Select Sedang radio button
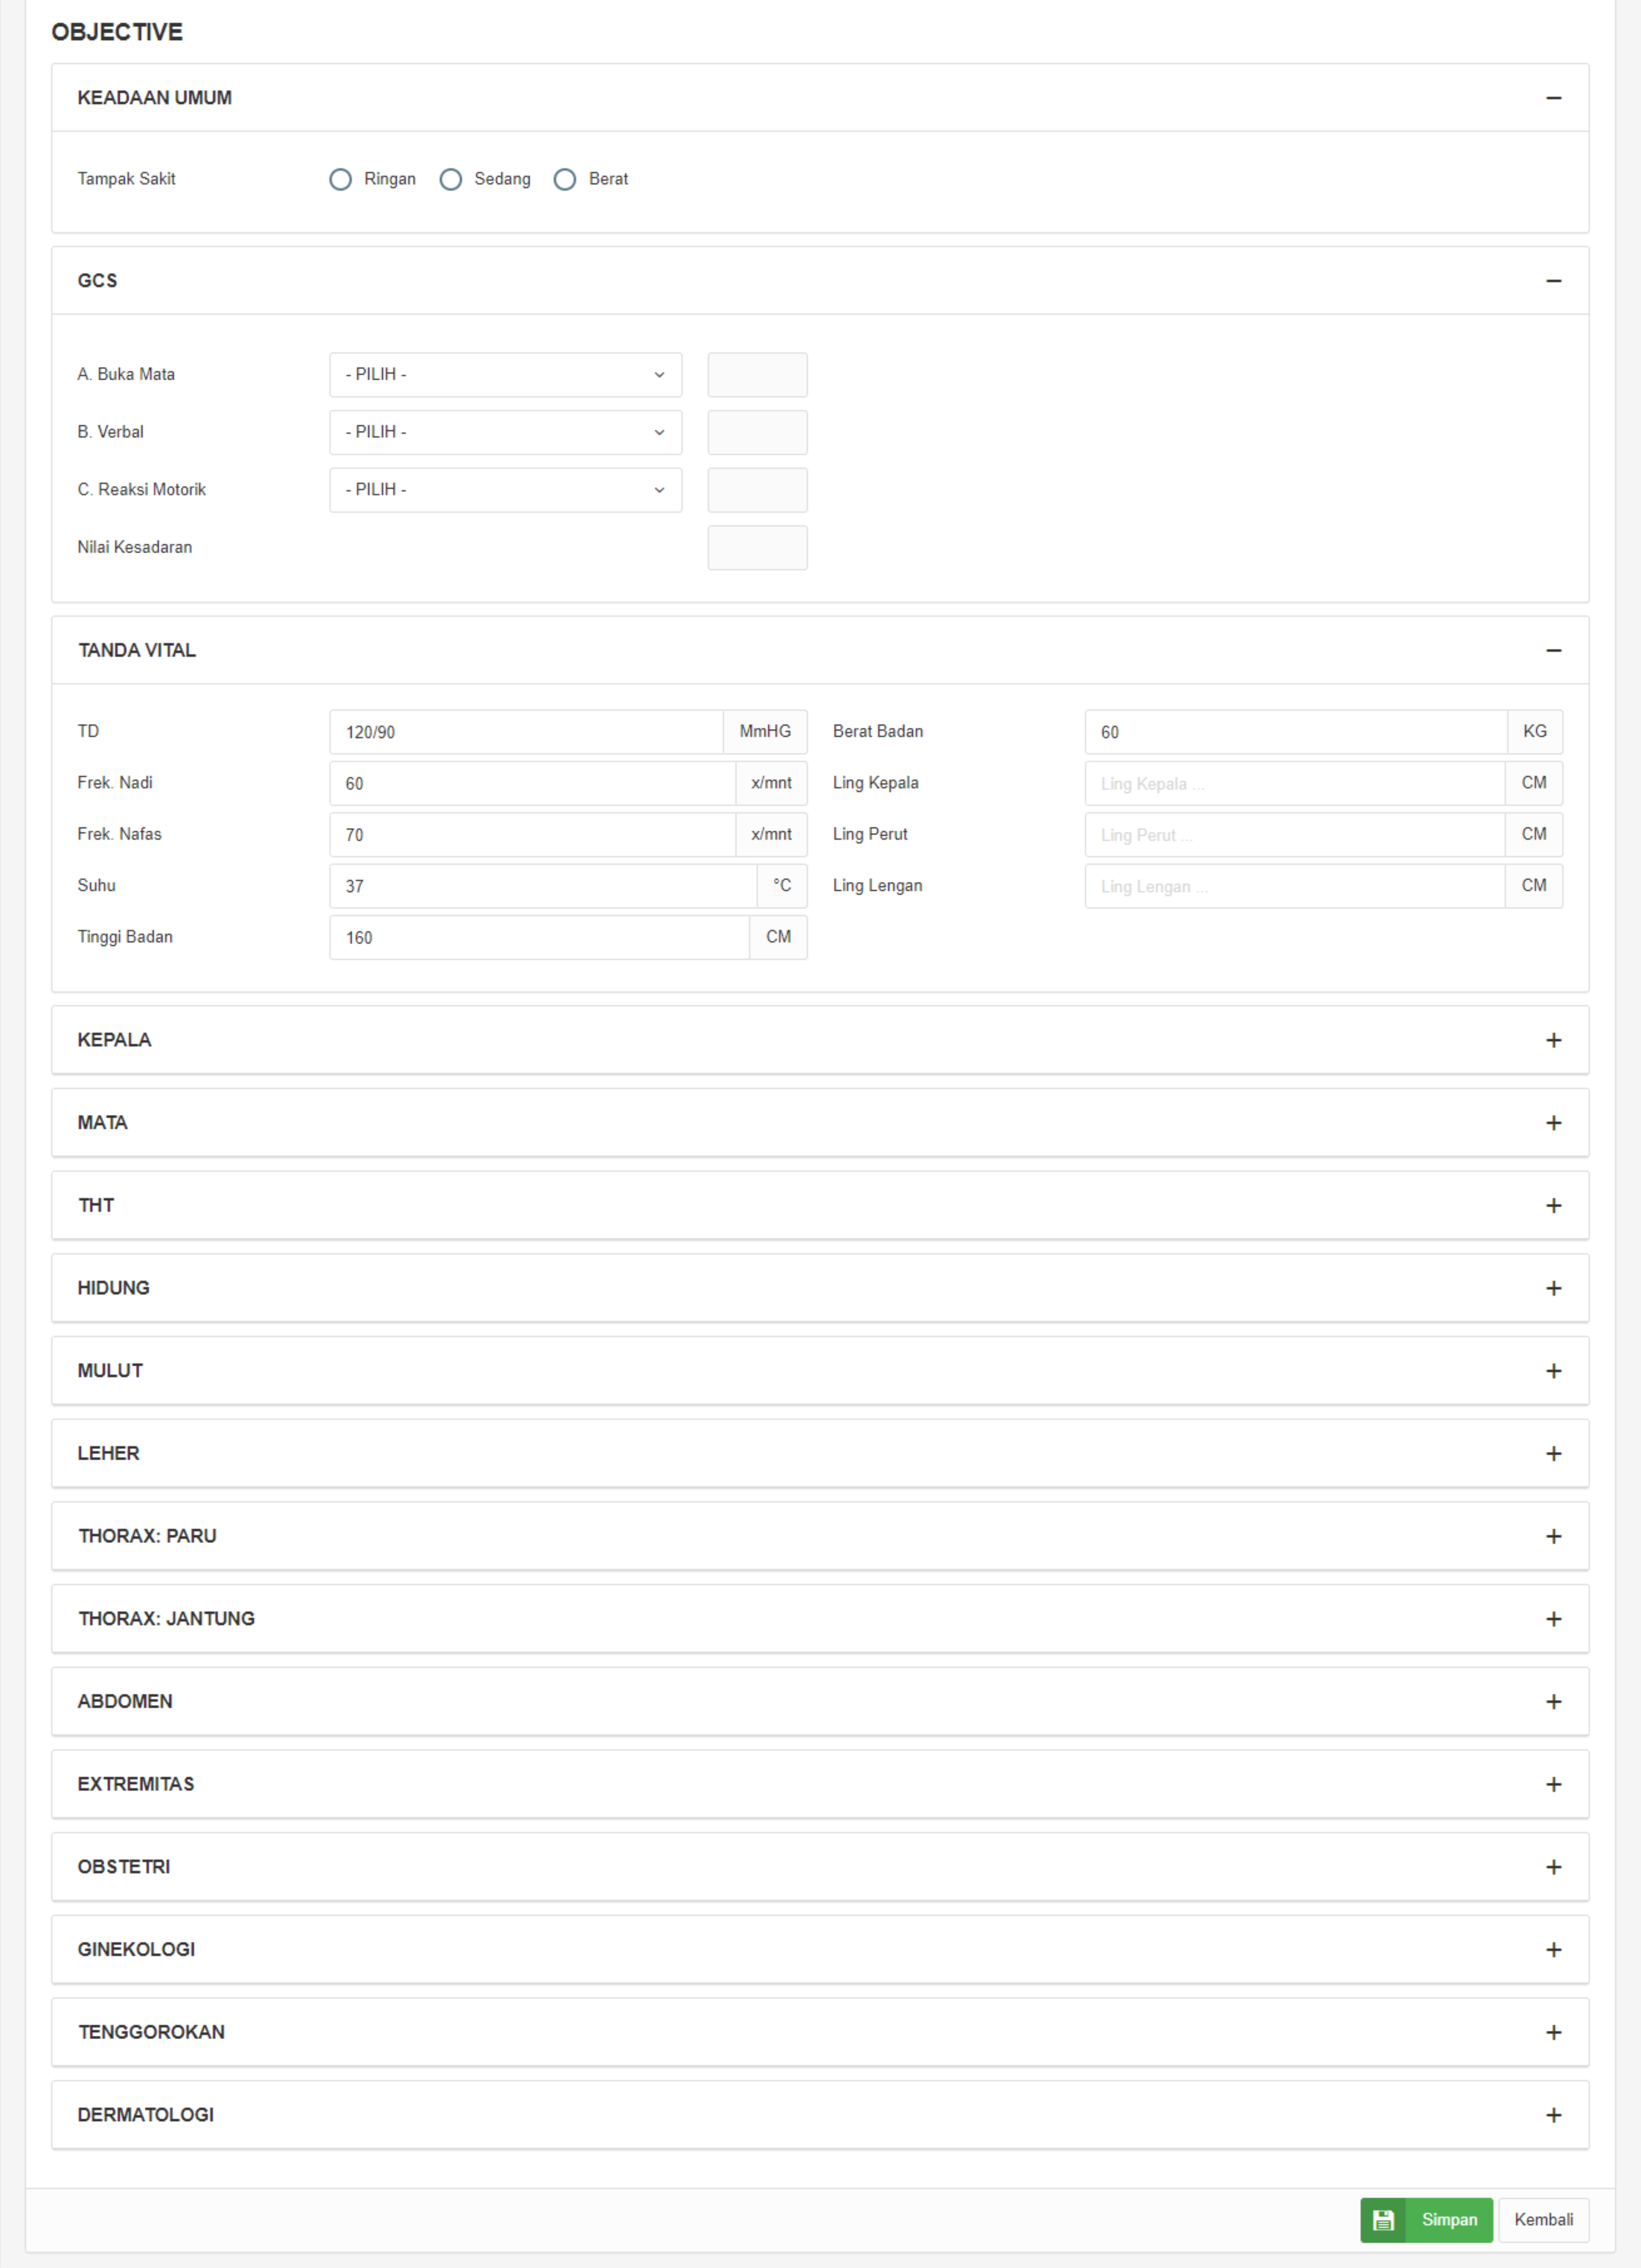 [x=451, y=179]
